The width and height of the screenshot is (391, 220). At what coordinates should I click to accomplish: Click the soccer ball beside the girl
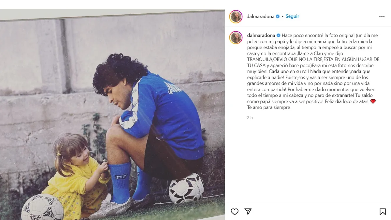click(x=42, y=208)
